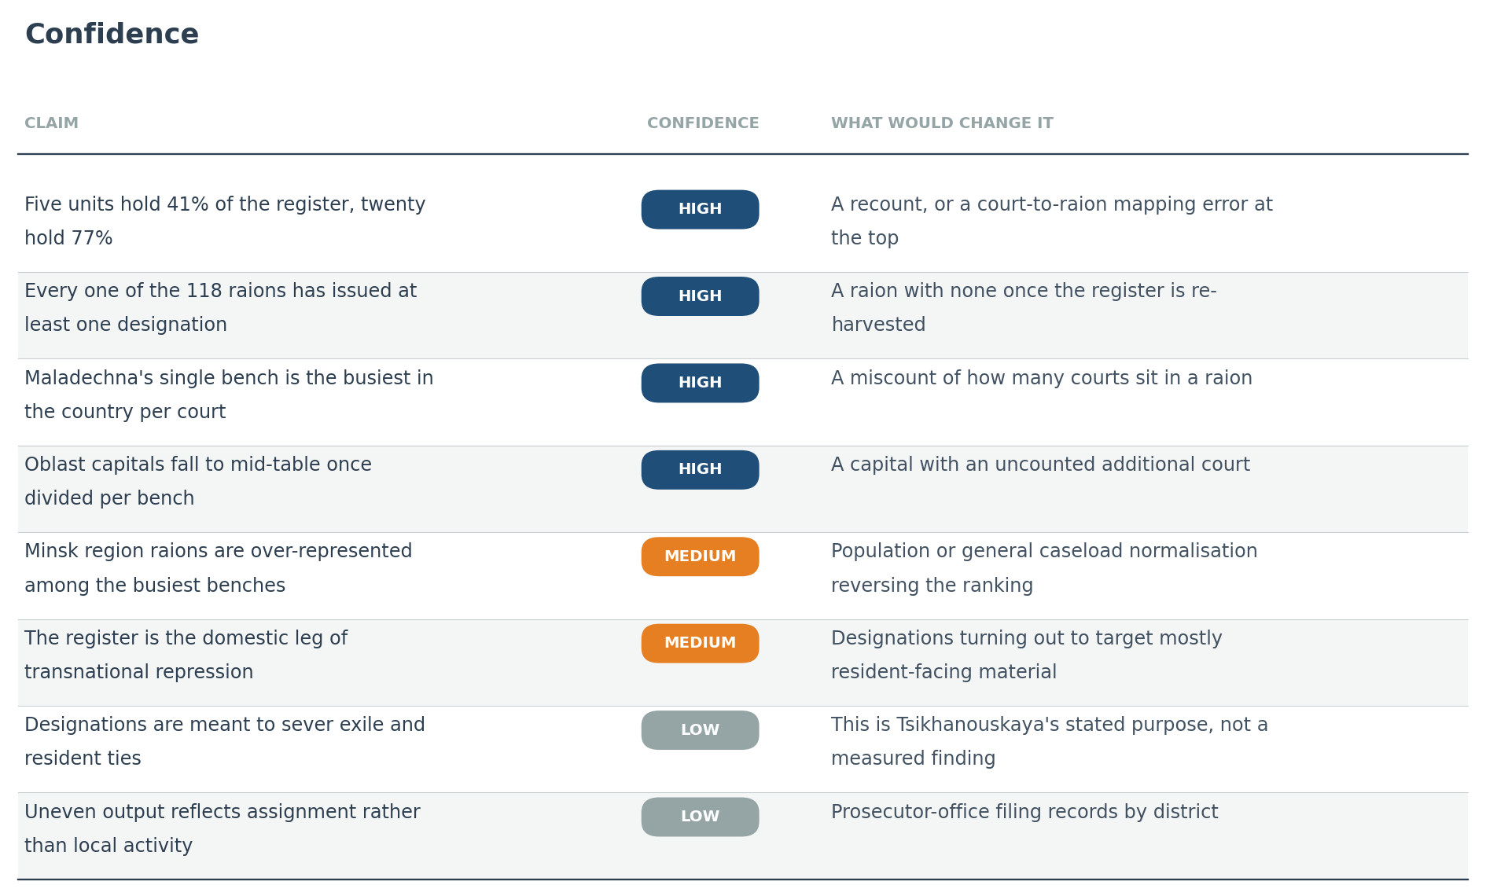Click the MEDIUM badge for transnational repression claim

(x=700, y=643)
